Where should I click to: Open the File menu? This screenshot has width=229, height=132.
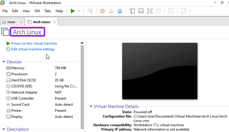(x=5, y=11)
